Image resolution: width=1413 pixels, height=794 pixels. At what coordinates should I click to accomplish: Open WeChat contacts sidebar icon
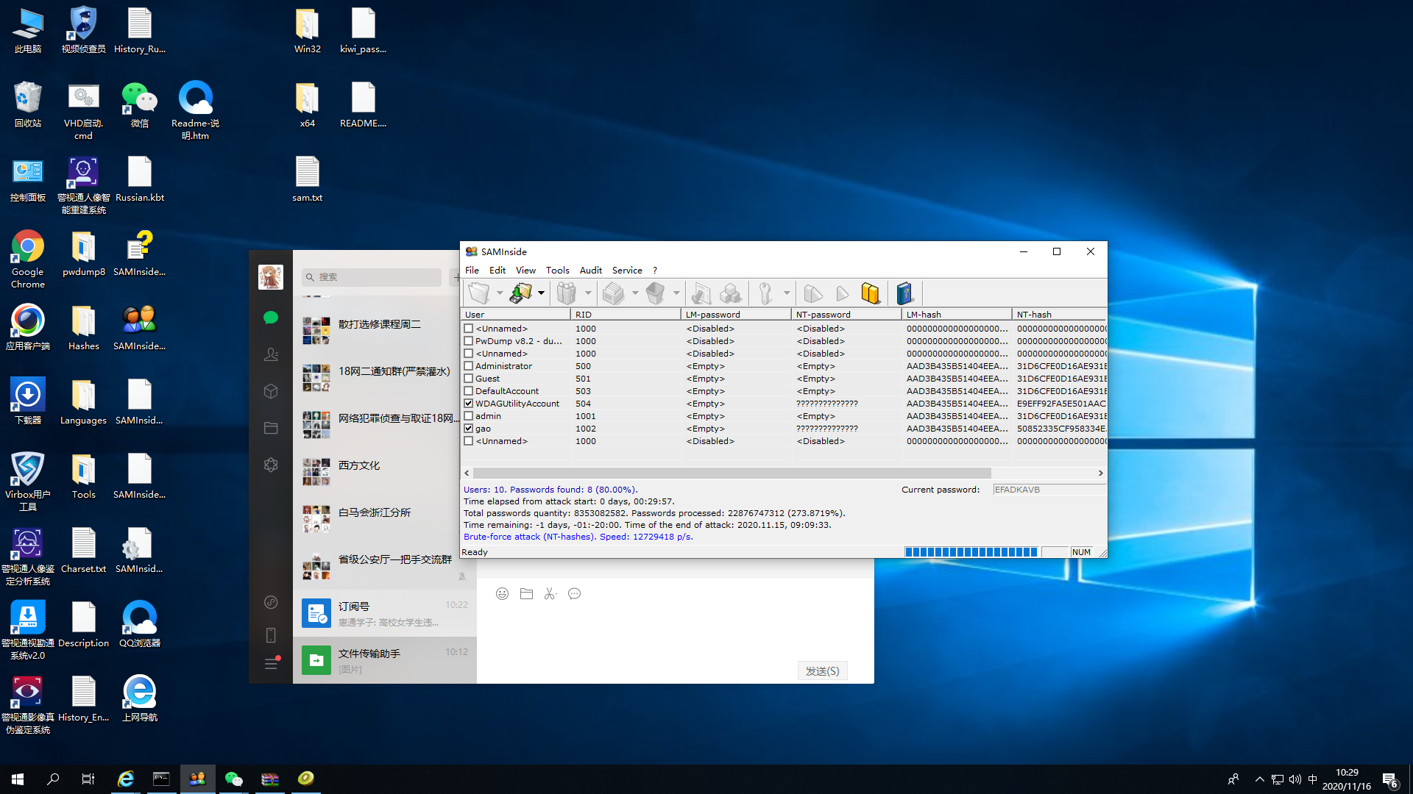[x=271, y=354]
